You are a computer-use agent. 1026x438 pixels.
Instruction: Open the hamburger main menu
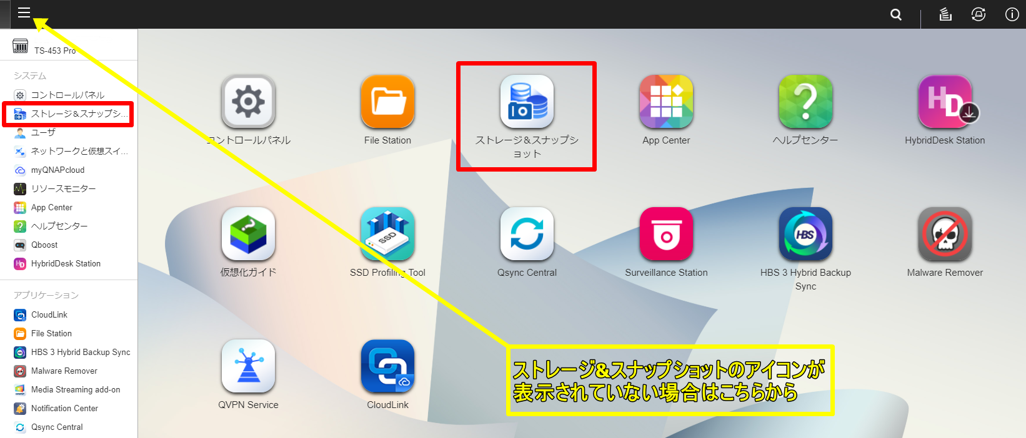(x=24, y=12)
